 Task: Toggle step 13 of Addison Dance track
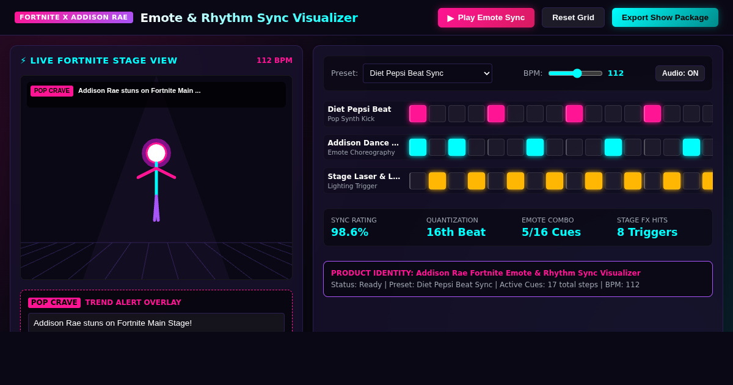[x=652, y=147]
